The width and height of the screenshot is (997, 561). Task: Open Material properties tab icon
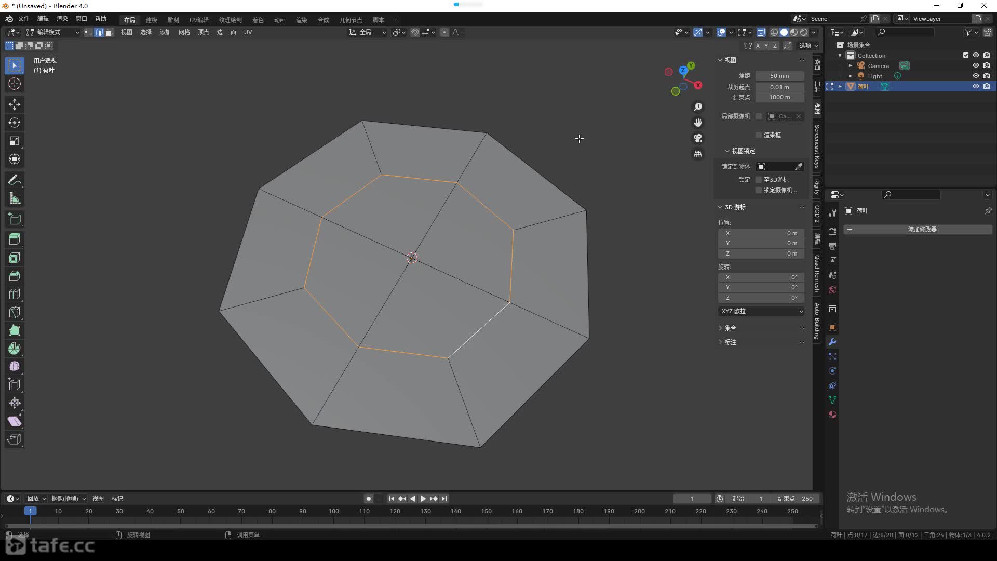832,415
